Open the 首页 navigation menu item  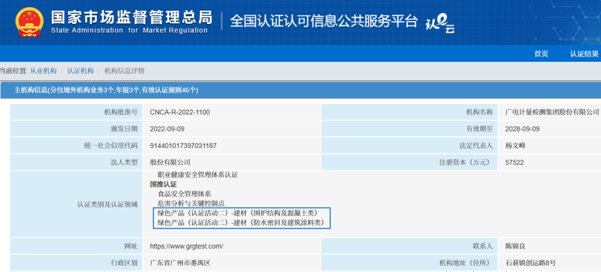pos(541,54)
